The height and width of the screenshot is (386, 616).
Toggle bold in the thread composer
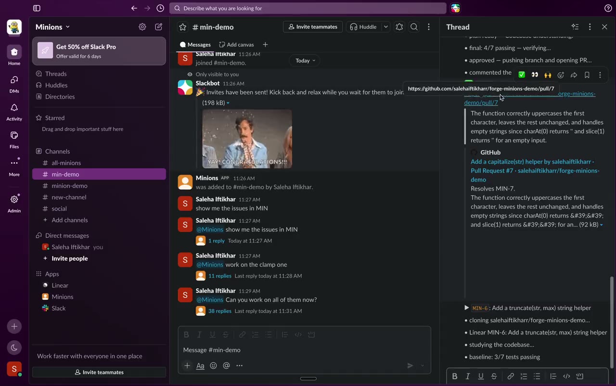tap(454, 376)
